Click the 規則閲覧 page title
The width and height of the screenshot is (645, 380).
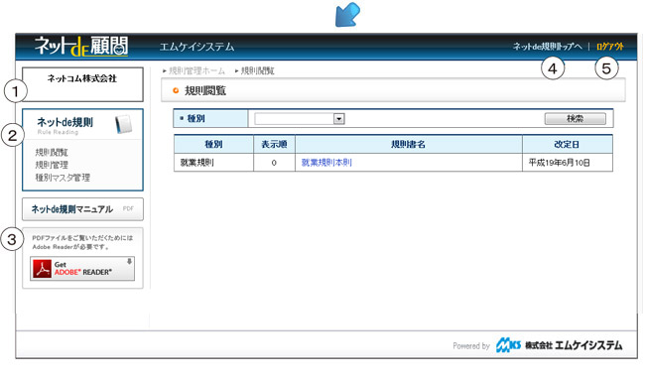click(205, 90)
